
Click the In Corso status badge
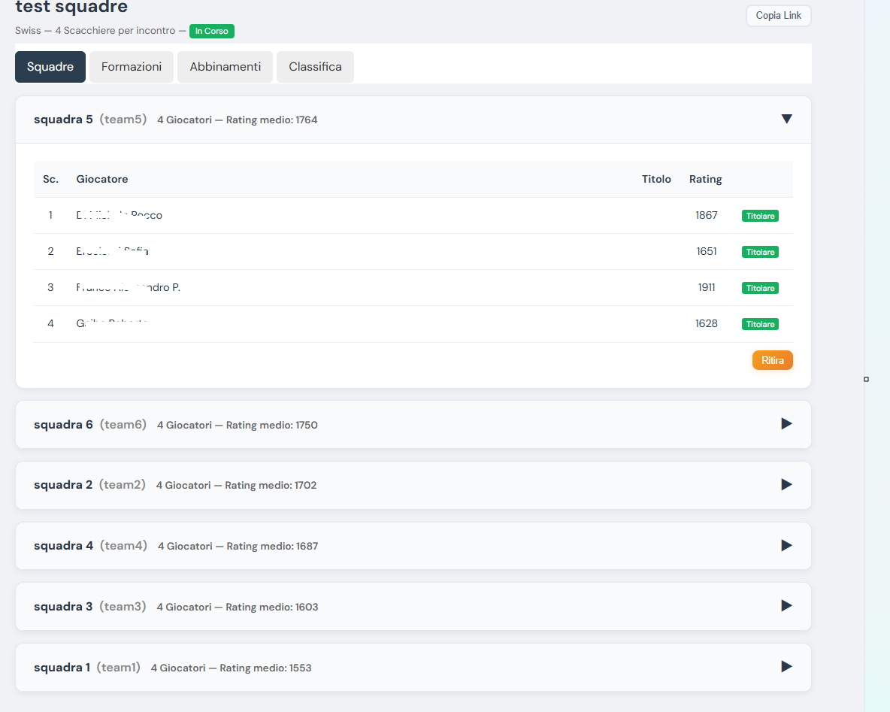(x=211, y=31)
